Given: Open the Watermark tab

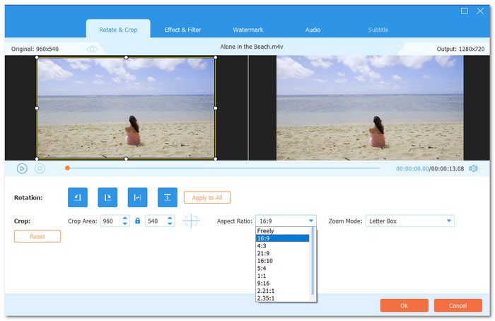Looking at the screenshot, I should (248, 30).
